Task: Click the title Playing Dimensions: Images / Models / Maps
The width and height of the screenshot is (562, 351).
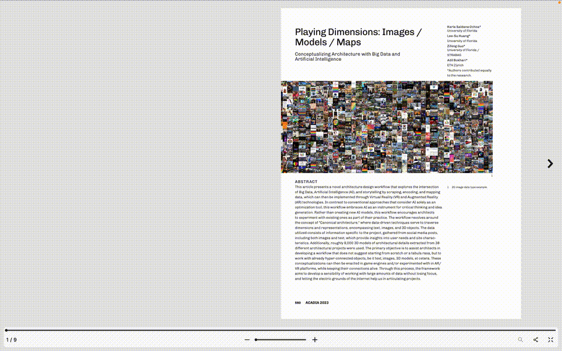Action: (x=358, y=37)
